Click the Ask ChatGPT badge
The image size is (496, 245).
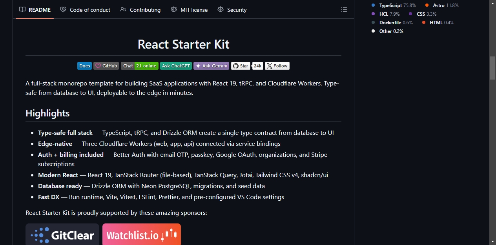tap(176, 66)
